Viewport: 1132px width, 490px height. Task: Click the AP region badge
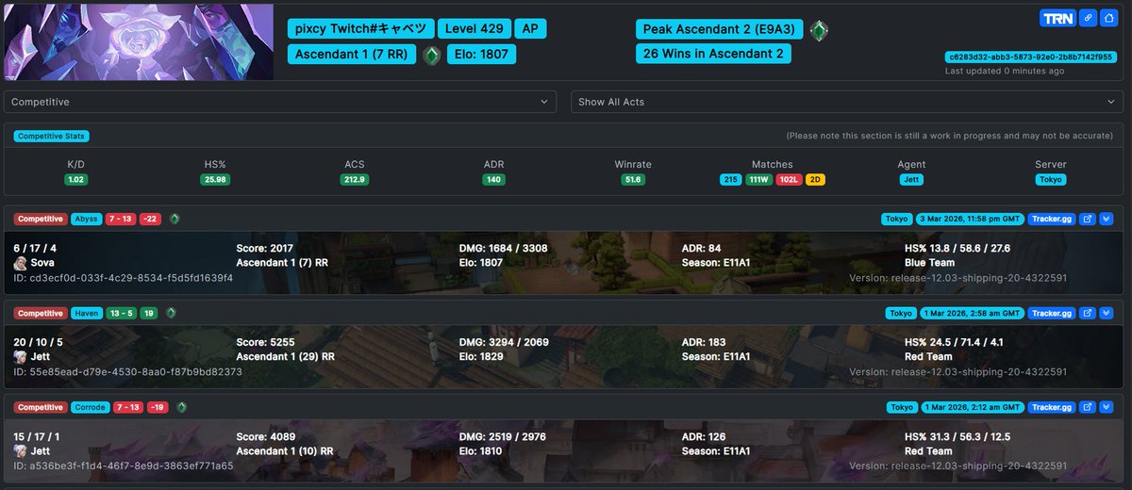tap(530, 28)
